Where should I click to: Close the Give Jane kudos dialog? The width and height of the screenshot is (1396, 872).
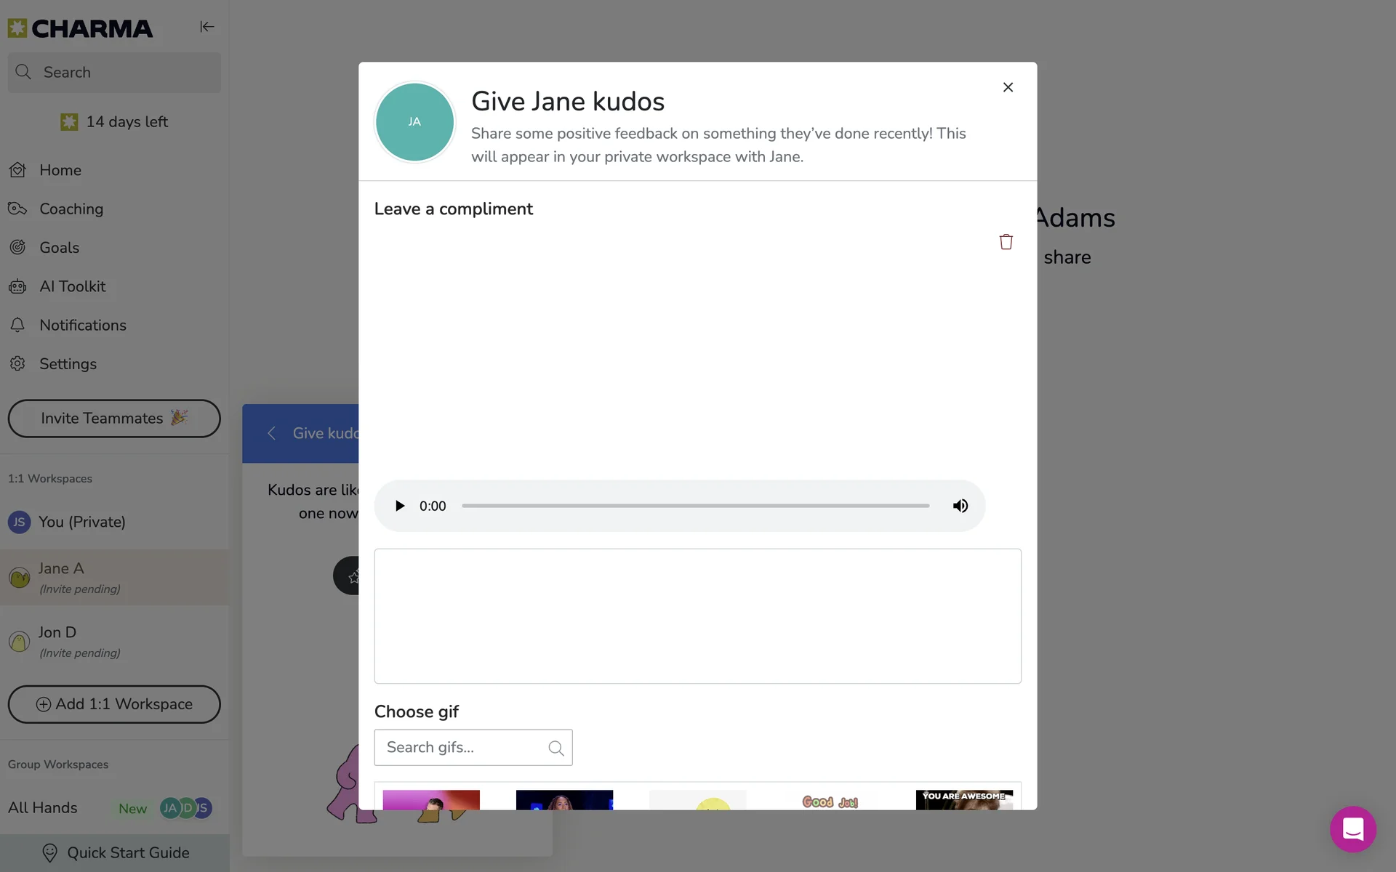tap(1008, 87)
